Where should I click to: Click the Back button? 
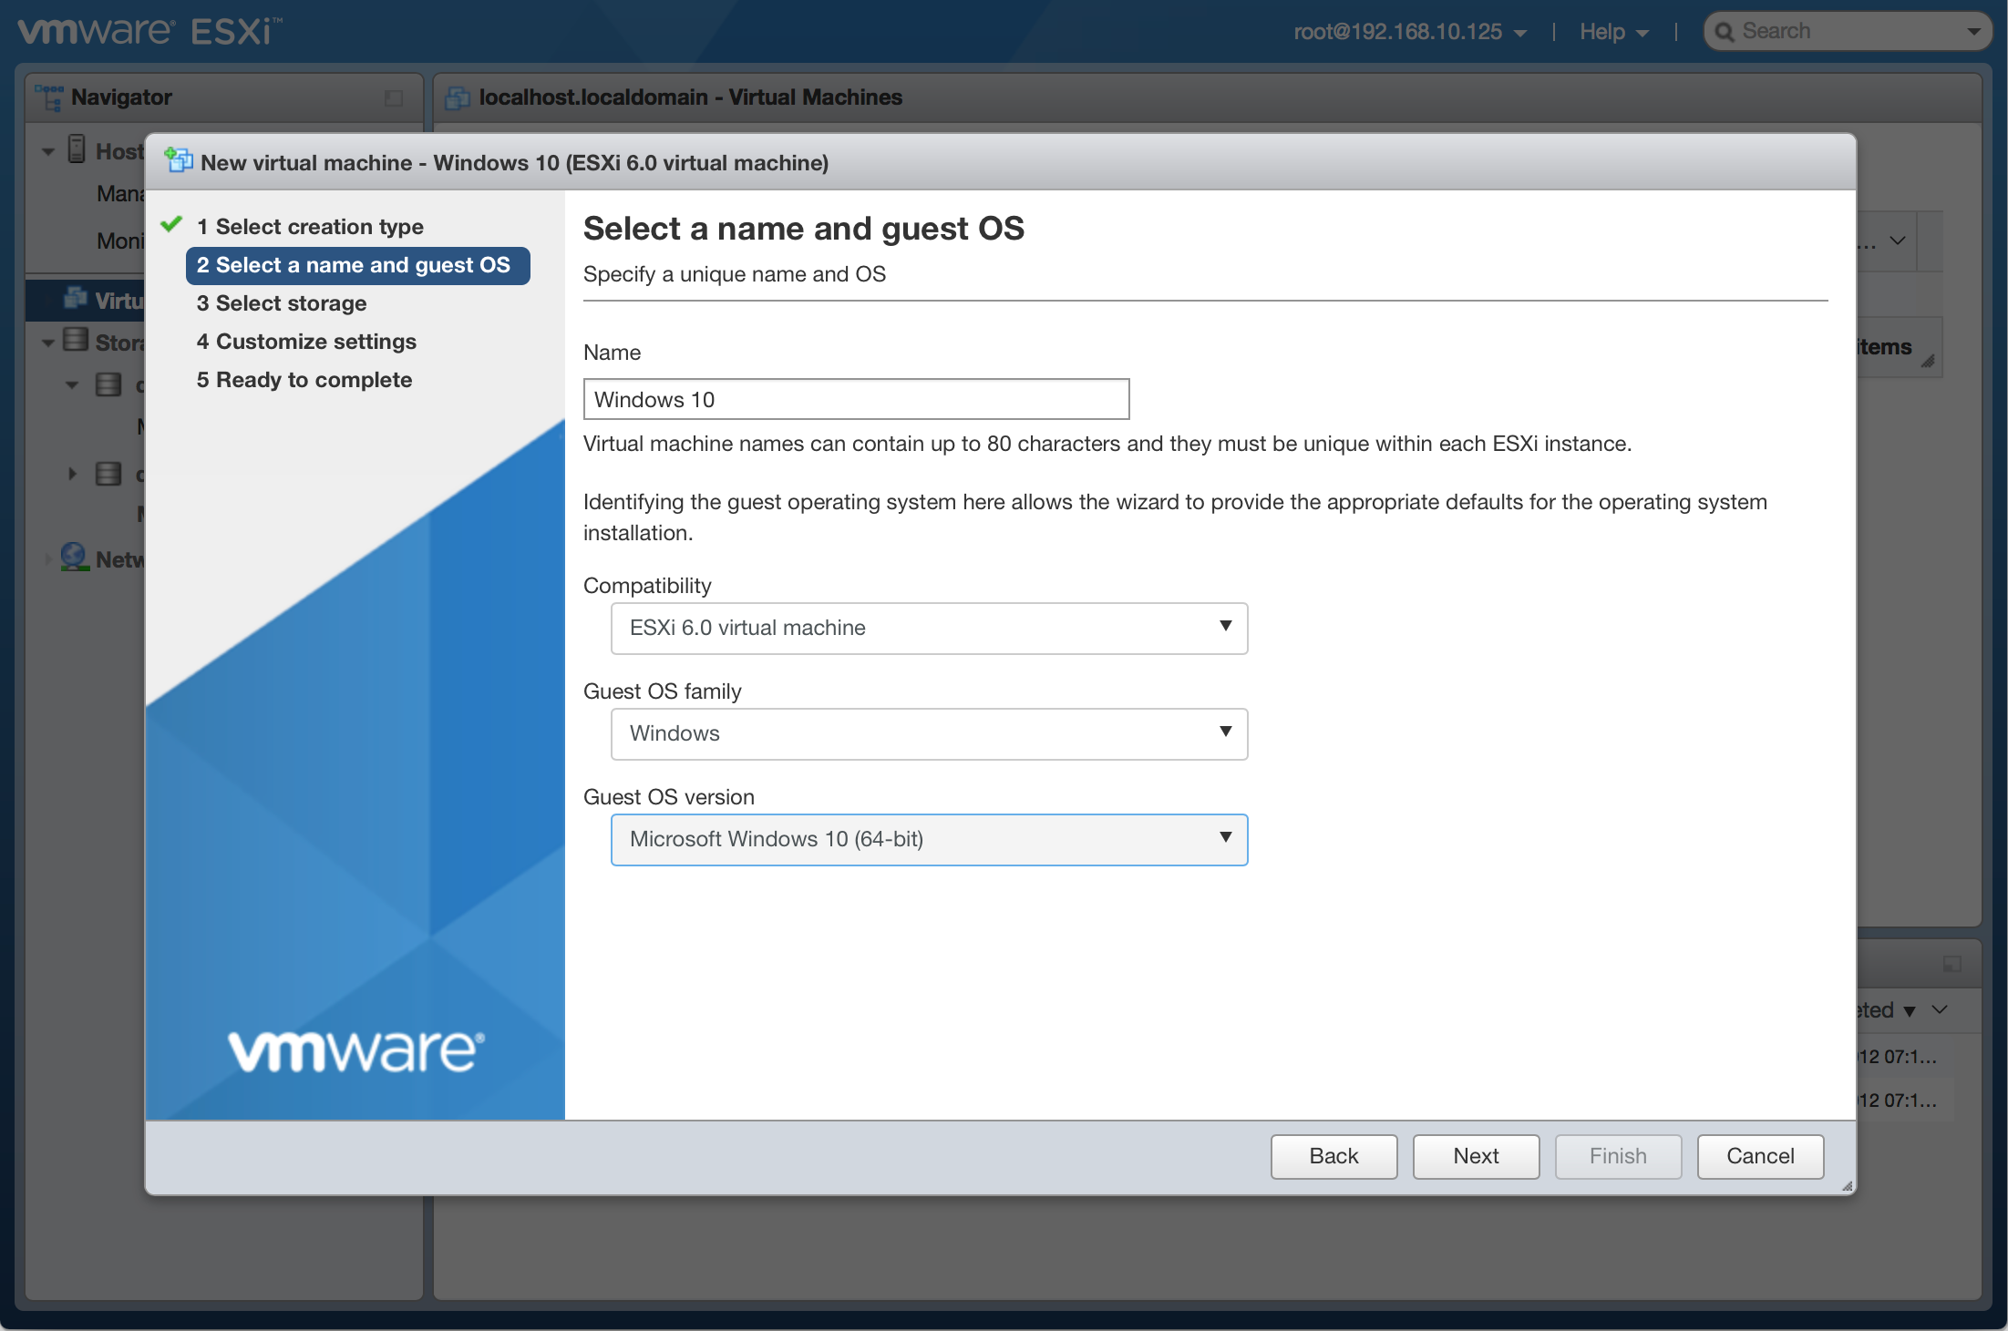click(1334, 1156)
